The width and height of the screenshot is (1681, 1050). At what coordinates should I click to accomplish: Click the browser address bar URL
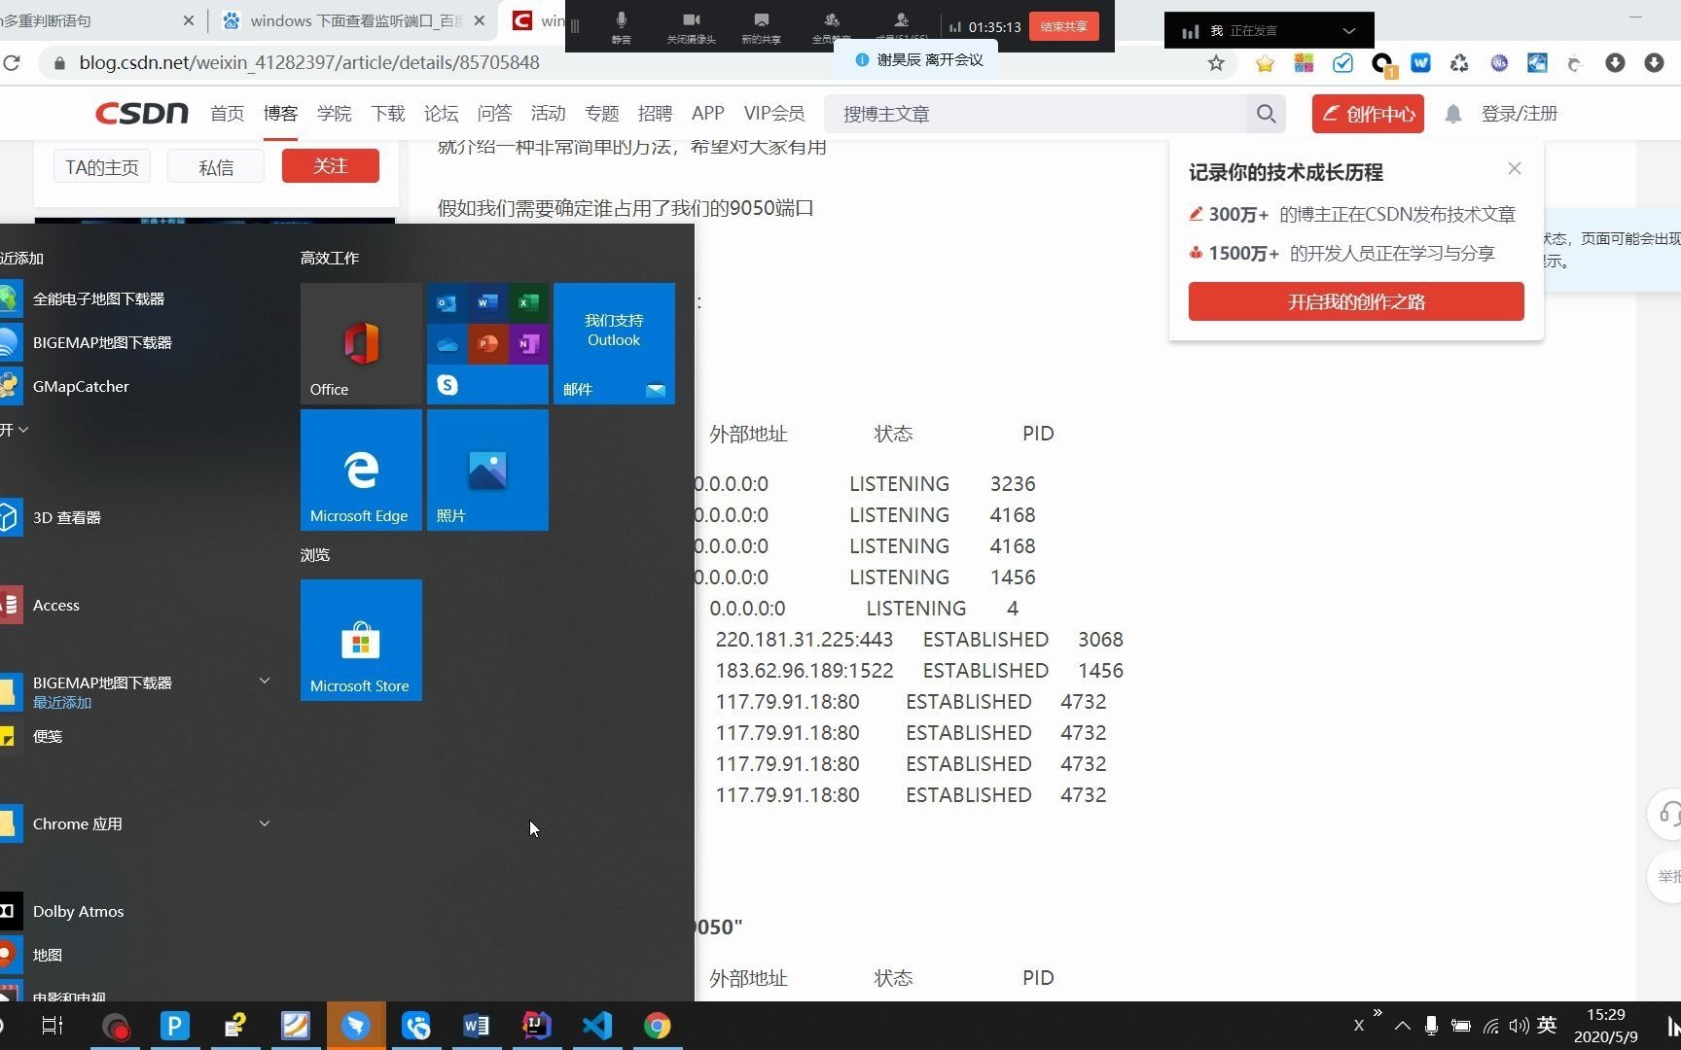309,63
